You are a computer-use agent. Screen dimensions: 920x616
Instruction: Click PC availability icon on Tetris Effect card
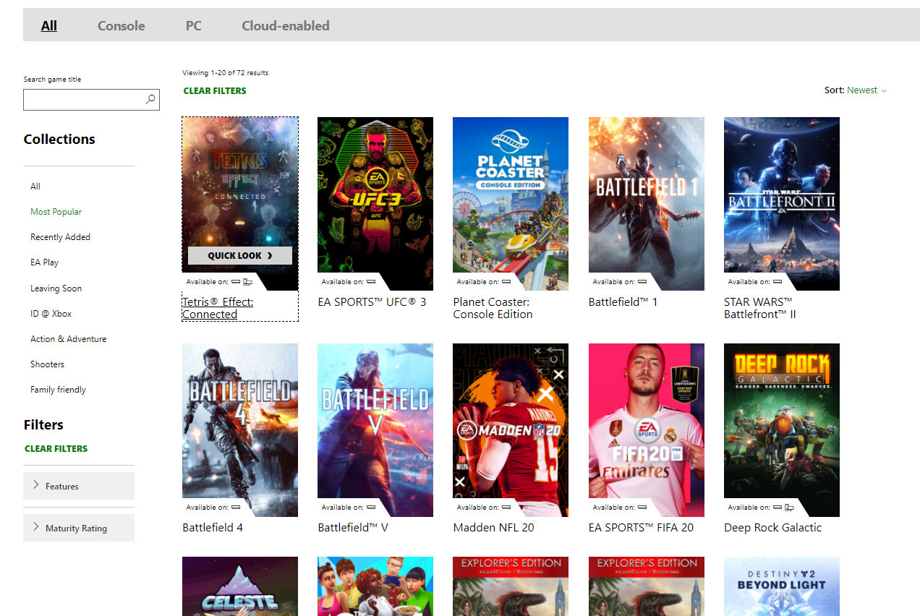coord(247,282)
